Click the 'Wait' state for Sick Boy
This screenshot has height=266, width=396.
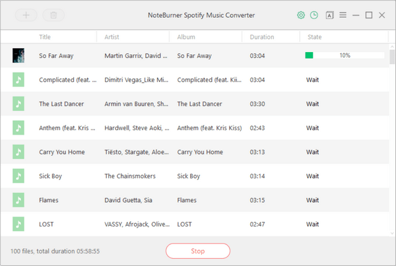point(312,176)
